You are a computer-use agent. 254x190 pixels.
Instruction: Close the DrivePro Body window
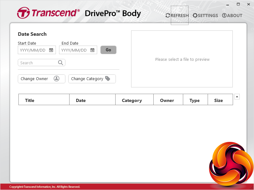click(249, 4)
